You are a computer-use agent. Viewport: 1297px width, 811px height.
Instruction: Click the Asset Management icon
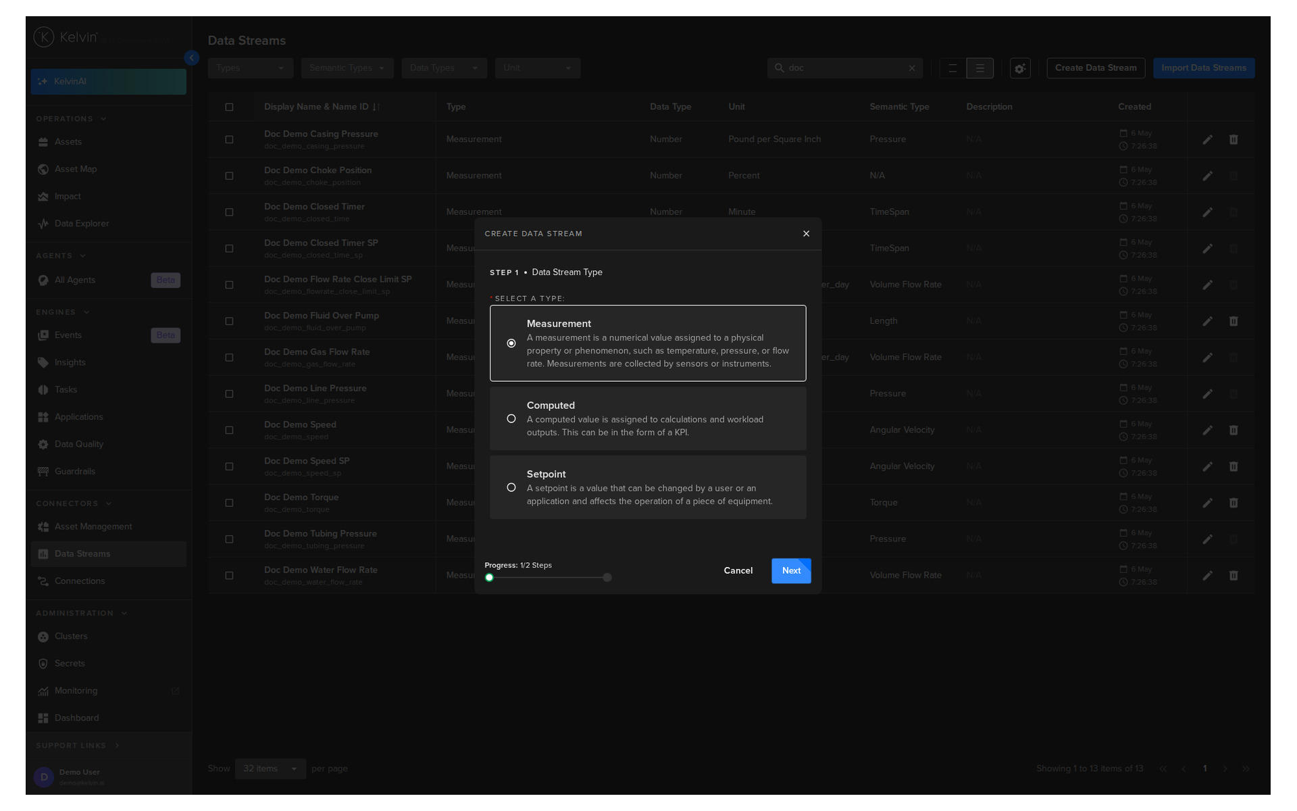coord(43,527)
